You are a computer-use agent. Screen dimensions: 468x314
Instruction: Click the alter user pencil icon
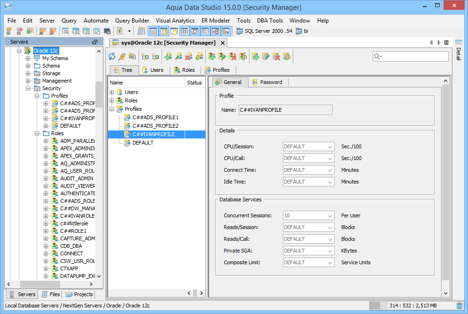(x=179, y=56)
